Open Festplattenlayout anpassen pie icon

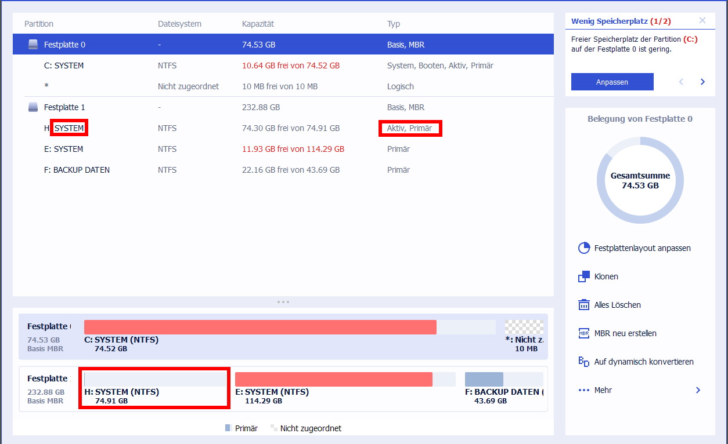[583, 248]
